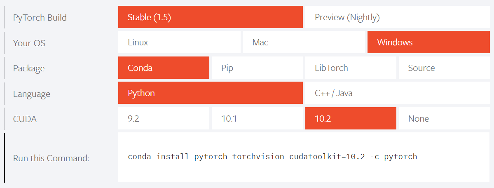Screen dimensions: 494x188
Task: Pick Python as the language
Action: [x=210, y=93]
